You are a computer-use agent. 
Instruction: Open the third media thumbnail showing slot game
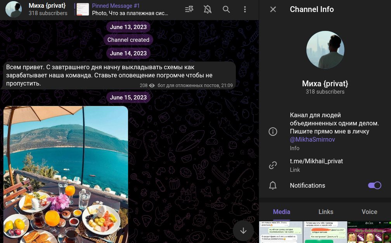tap(369, 232)
